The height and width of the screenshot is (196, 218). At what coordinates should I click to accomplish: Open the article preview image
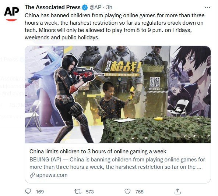[118, 95]
